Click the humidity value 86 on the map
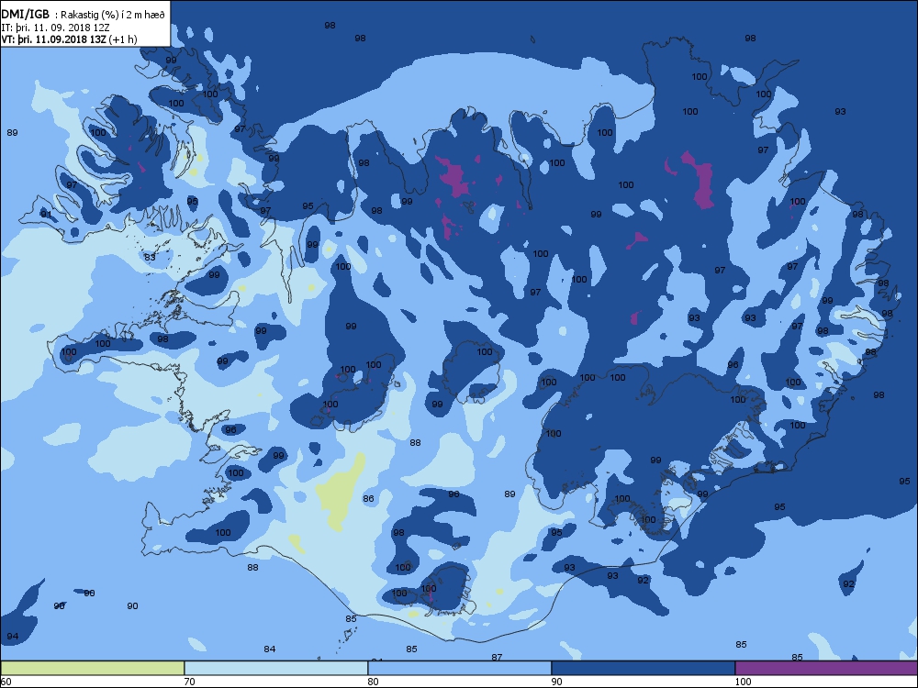The width and height of the screenshot is (918, 688). click(368, 499)
